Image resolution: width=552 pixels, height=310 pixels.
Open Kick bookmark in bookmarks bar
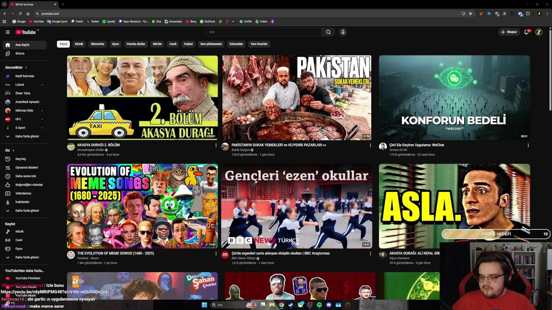pyautogui.click(x=157, y=21)
